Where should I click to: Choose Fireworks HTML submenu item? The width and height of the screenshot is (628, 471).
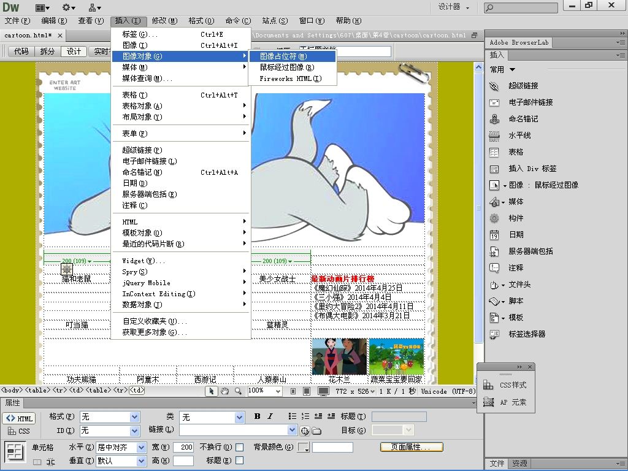292,78
